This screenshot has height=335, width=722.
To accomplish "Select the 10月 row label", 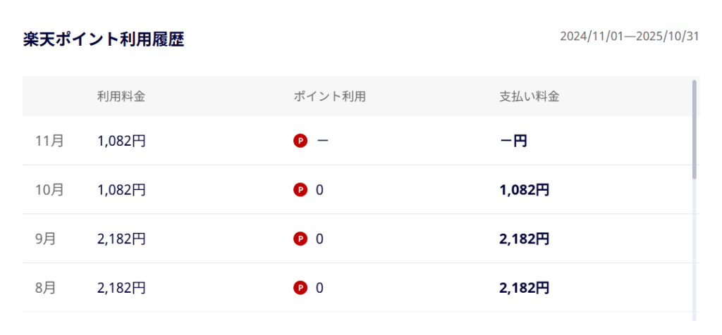I will coord(49,190).
